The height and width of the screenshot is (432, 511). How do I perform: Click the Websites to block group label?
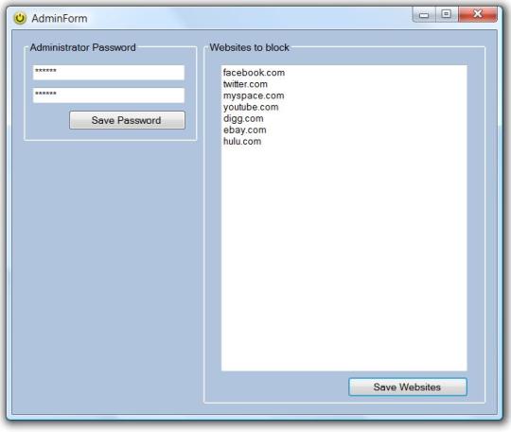pyautogui.click(x=249, y=47)
